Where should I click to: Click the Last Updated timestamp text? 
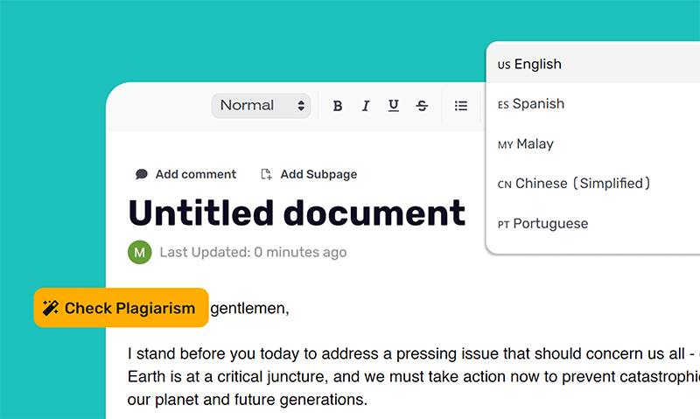tap(253, 252)
